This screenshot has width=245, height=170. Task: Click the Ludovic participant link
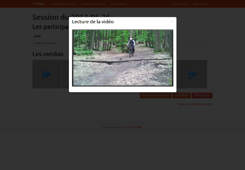coord(38,43)
